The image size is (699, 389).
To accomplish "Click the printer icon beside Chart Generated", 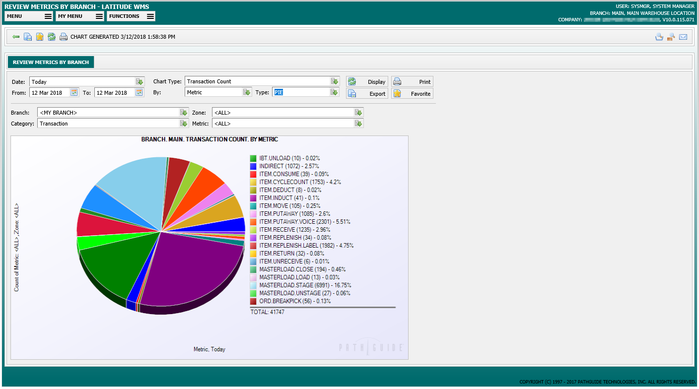I will (64, 37).
